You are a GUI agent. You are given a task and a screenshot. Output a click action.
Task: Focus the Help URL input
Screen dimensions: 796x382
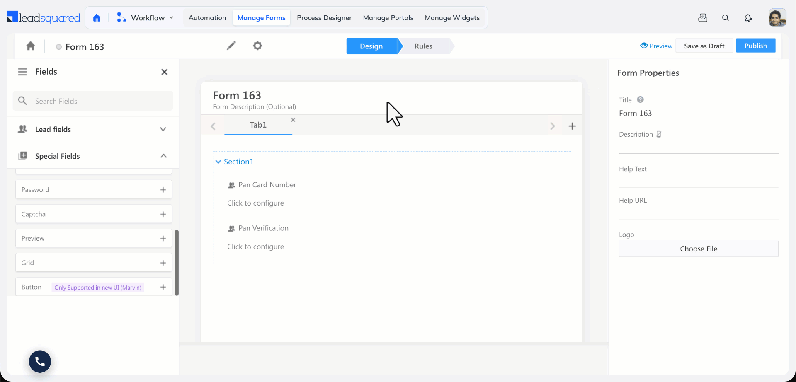[x=699, y=212]
